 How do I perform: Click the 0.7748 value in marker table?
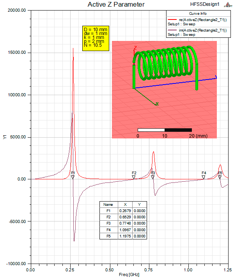(x=125, y=223)
